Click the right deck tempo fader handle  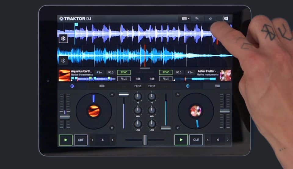pos(225,111)
